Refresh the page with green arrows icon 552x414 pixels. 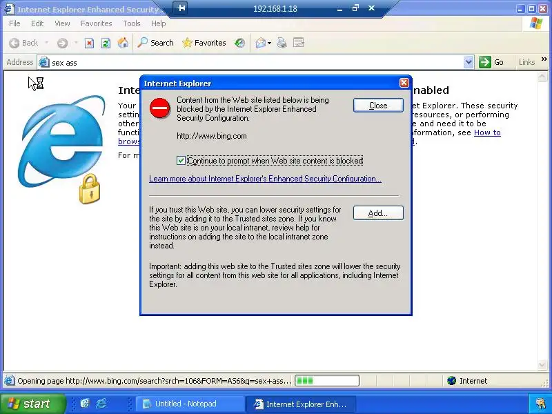(106, 43)
